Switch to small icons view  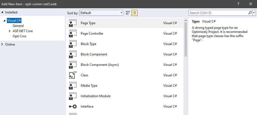coord(128,13)
